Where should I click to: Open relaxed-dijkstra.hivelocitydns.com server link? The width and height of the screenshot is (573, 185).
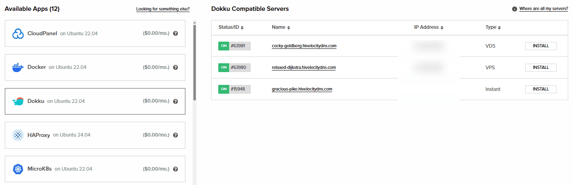point(304,67)
